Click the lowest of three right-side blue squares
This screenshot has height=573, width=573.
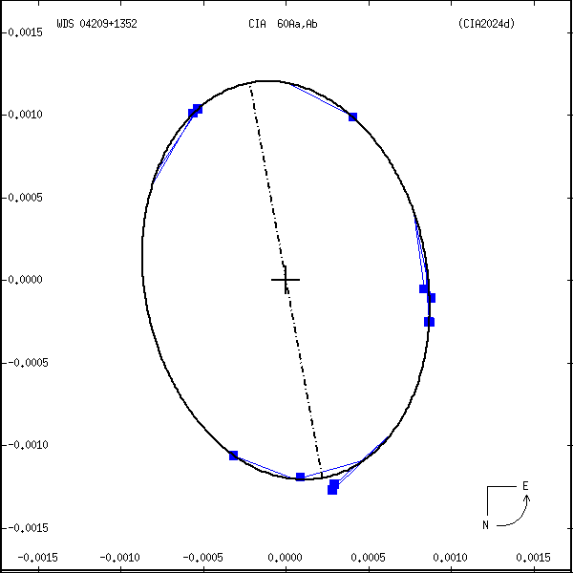point(429,322)
